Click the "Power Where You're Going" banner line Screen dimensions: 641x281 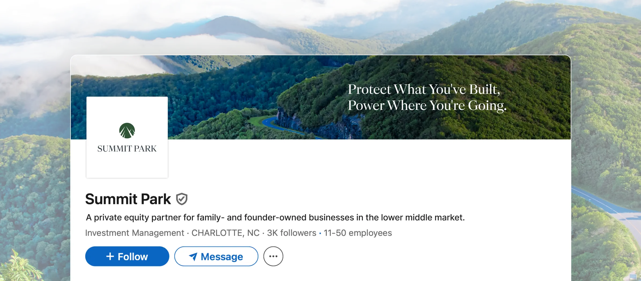coord(427,105)
